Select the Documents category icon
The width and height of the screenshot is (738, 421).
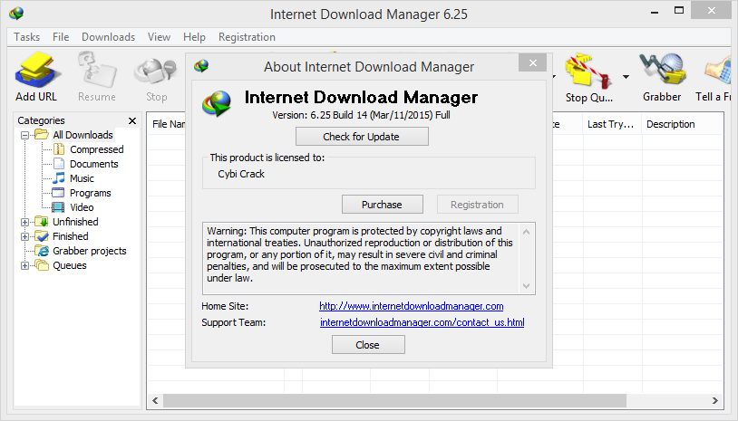click(59, 164)
